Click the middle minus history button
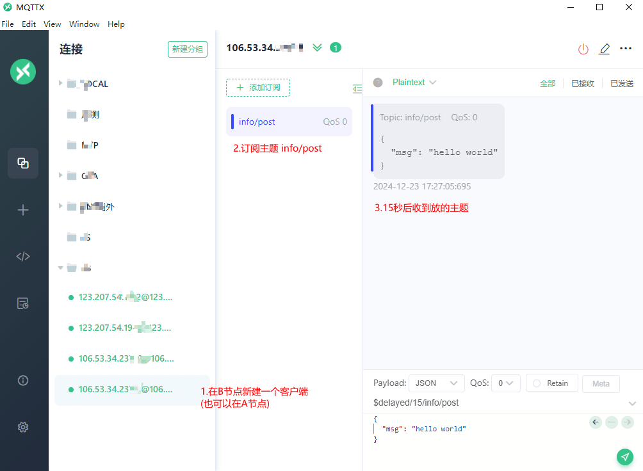The height and width of the screenshot is (471, 643). coord(612,422)
